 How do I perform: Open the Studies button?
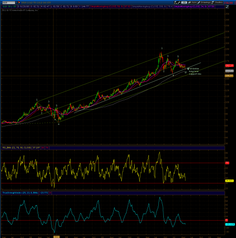217,2
